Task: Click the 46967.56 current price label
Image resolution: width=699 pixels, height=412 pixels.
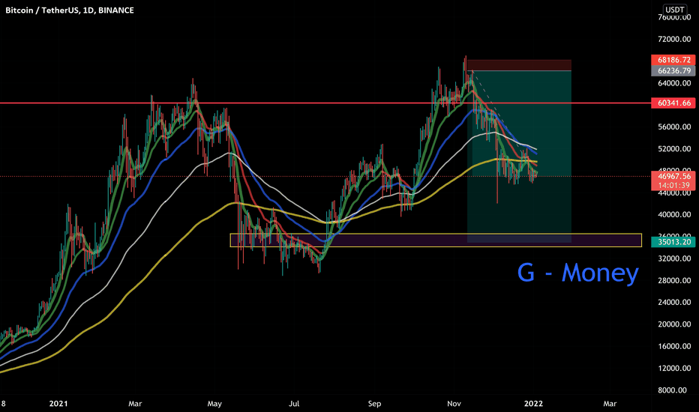Action: (x=673, y=176)
